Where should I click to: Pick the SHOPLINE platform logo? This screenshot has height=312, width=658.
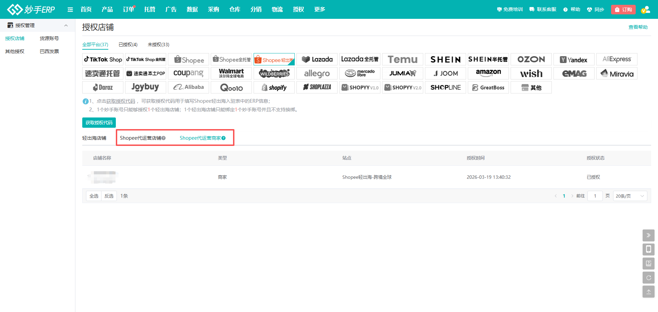point(446,87)
